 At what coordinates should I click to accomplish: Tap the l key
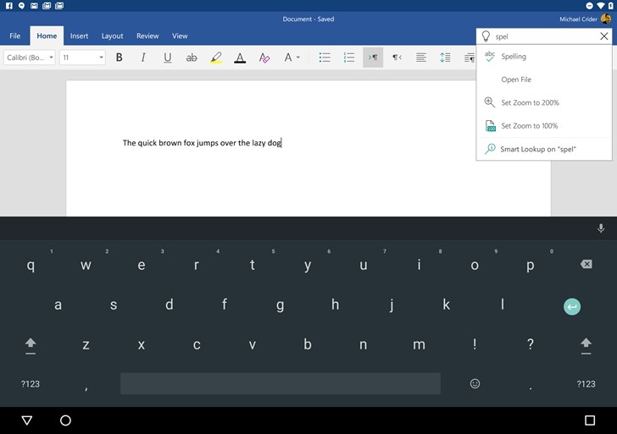[503, 305]
